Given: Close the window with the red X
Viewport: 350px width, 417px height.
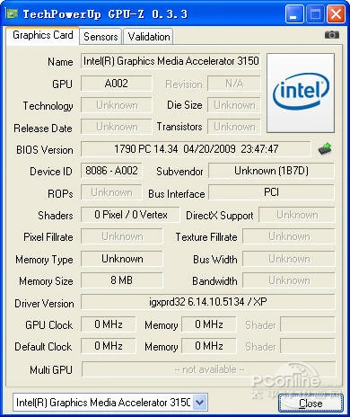Looking at the screenshot, I should [x=336, y=13].
